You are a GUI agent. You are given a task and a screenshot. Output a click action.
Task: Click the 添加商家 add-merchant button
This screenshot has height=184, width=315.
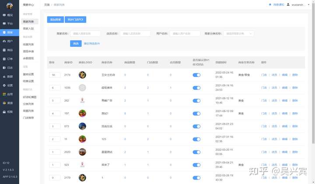click(x=56, y=20)
